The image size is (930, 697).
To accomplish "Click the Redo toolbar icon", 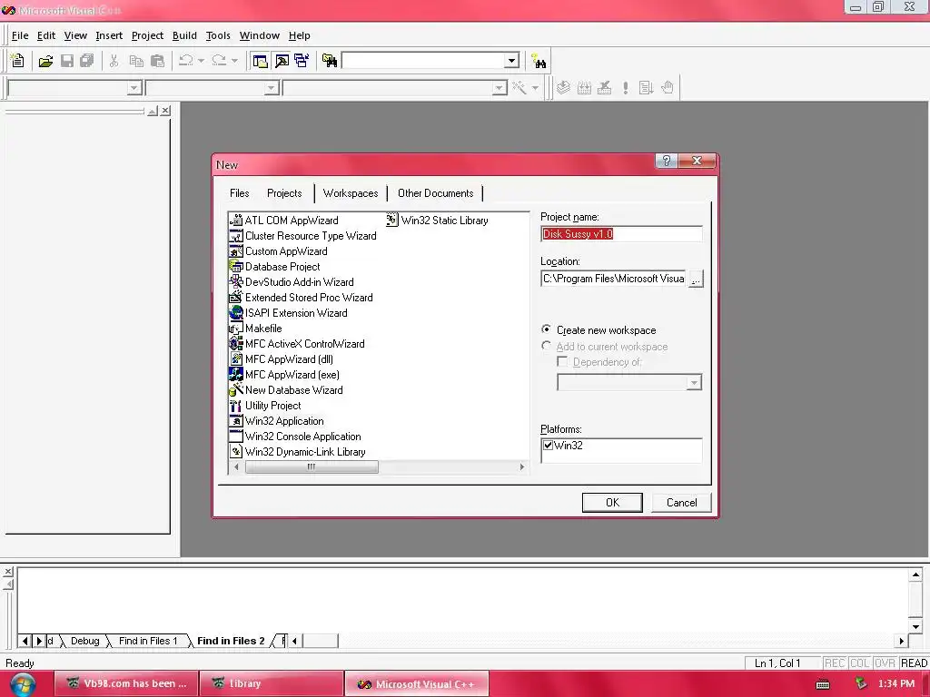I will pyautogui.click(x=219, y=61).
